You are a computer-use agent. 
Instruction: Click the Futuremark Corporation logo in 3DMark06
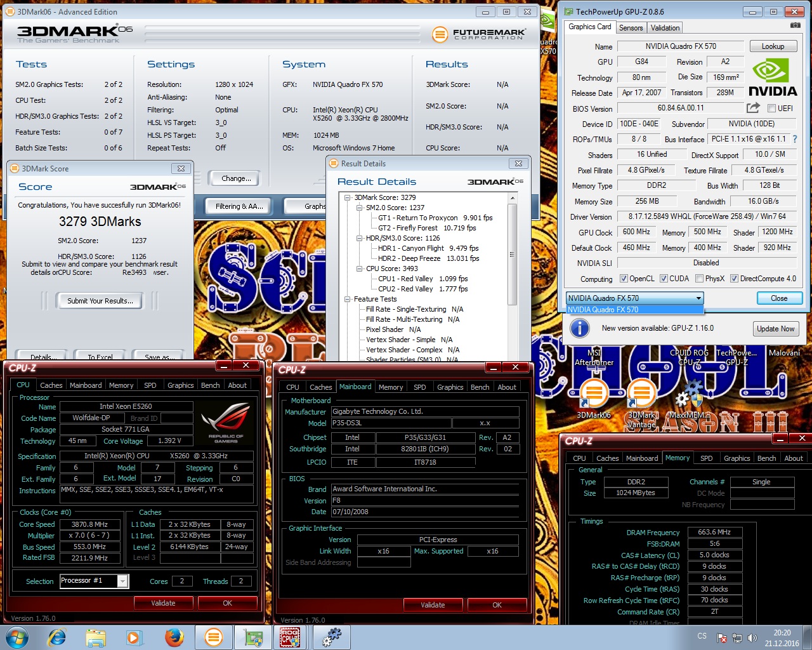(478, 34)
